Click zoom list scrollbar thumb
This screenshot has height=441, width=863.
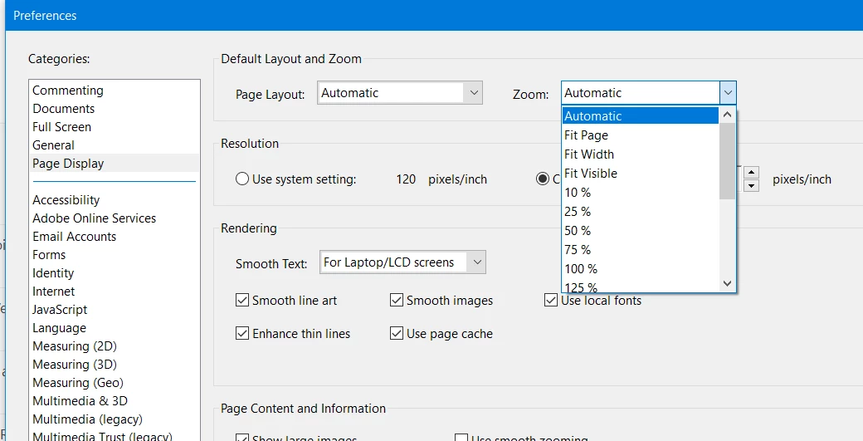(727, 161)
